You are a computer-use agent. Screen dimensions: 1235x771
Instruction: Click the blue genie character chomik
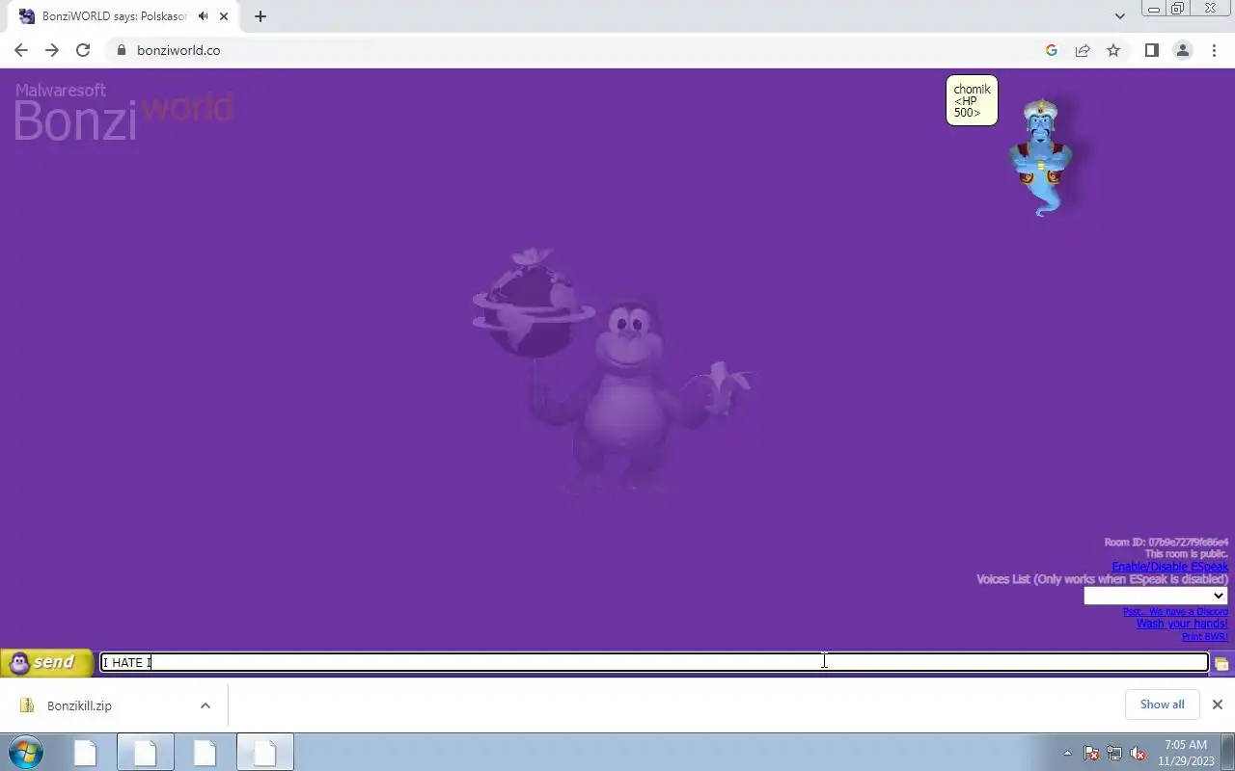coord(1040,158)
